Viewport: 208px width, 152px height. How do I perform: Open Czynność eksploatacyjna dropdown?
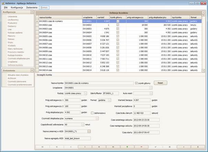point(97,119)
